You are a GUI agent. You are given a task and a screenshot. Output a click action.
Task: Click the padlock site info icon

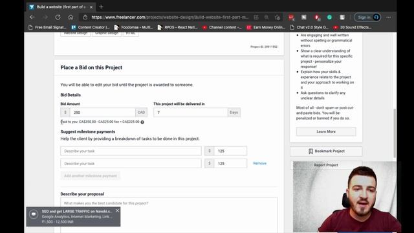[85, 17]
